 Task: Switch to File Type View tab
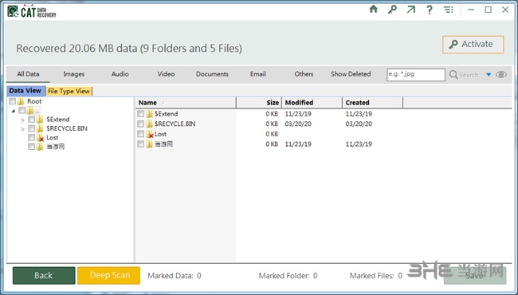69,91
